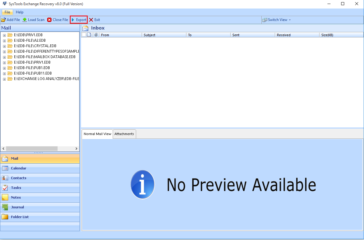Open the Switch View dropdown arrow

[x=290, y=20]
